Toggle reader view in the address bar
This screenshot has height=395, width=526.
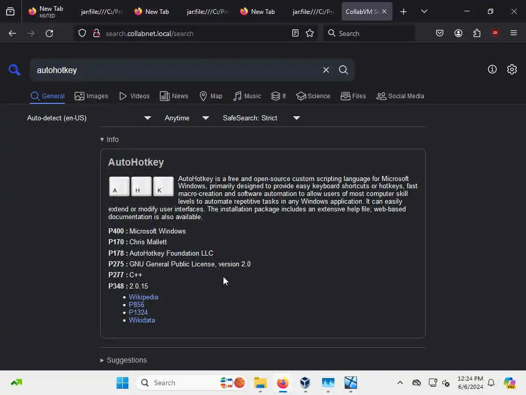coord(295,33)
